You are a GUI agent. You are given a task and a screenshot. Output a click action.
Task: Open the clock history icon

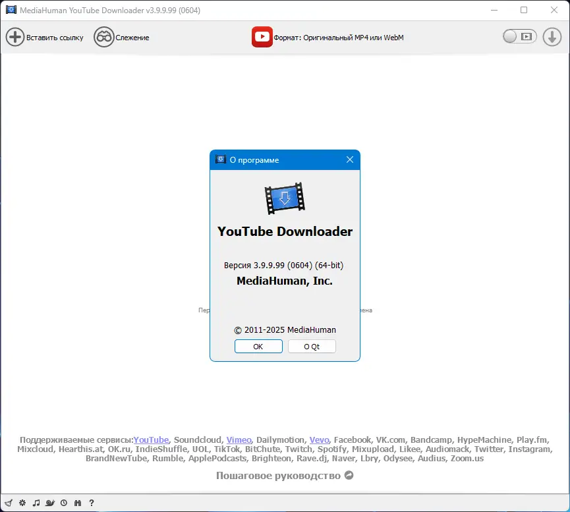(x=64, y=503)
